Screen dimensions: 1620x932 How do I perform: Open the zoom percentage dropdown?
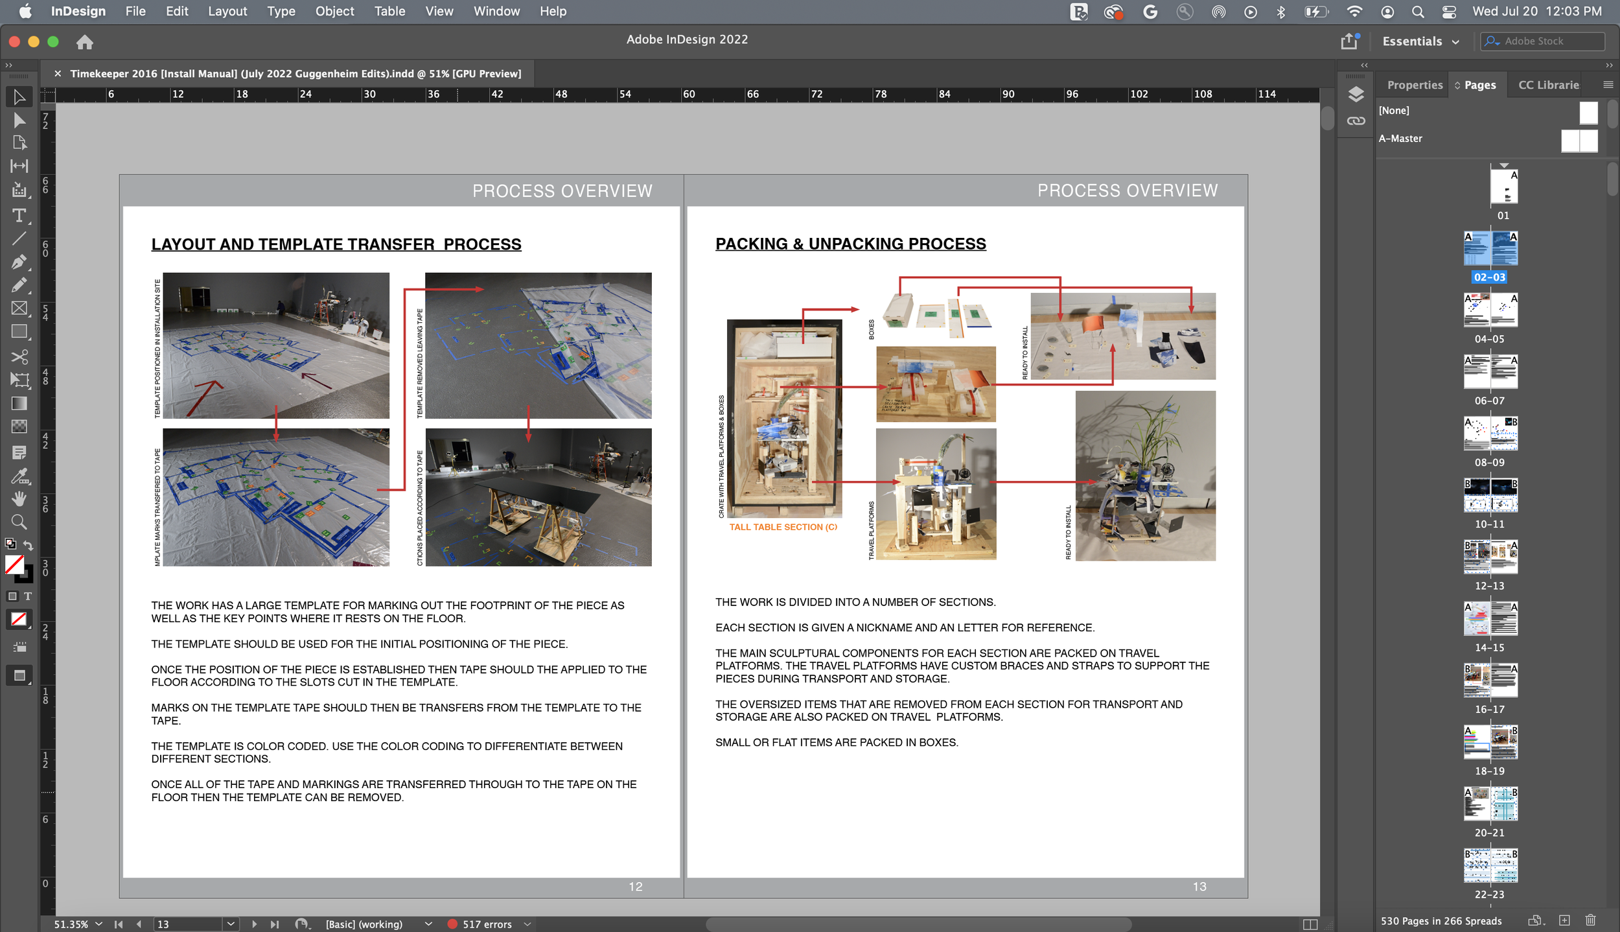coord(98,924)
